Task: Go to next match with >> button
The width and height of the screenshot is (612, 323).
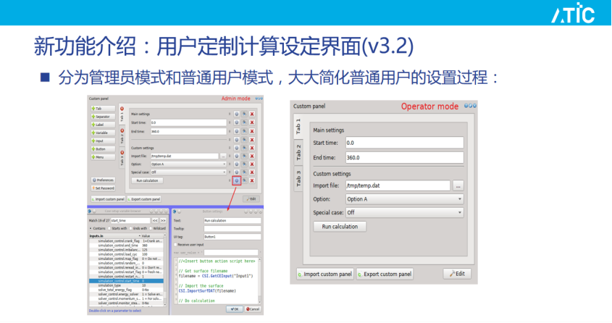Action: pos(163,221)
